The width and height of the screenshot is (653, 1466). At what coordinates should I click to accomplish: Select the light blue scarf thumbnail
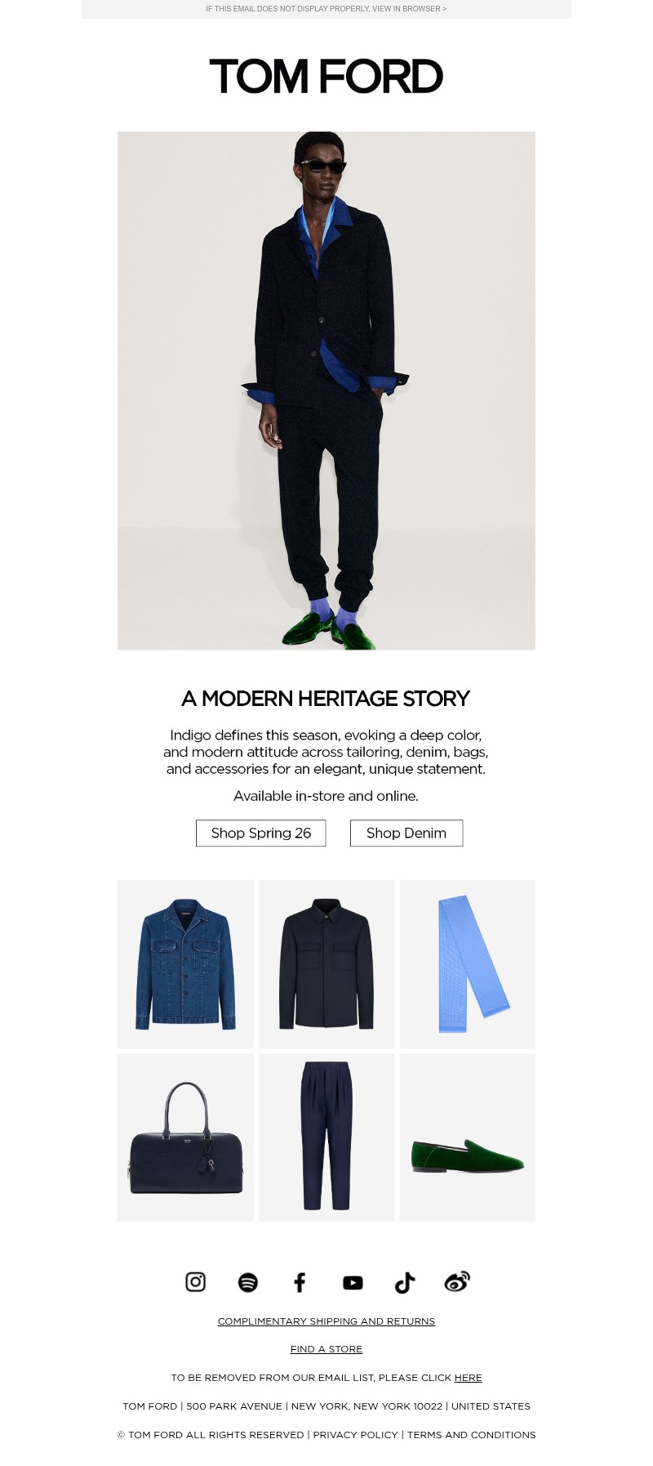pyautogui.click(x=468, y=964)
